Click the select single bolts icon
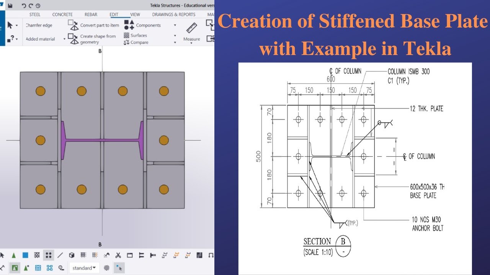The width and height of the screenshot is (490, 275). pyautogui.click(x=153, y=255)
